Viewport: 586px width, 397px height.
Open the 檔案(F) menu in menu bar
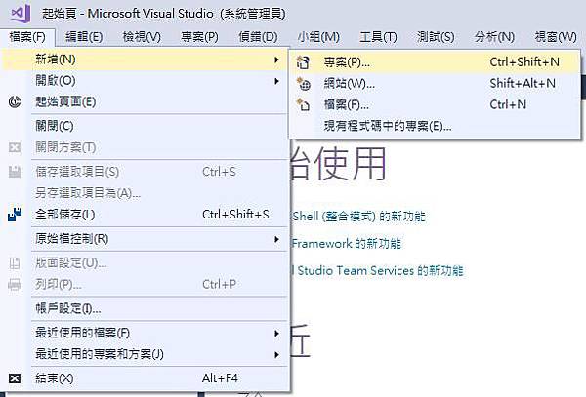point(27,37)
